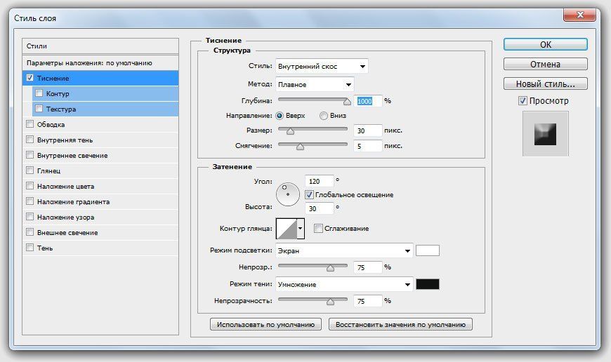The width and height of the screenshot is (611, 362).
Task: Click the black shadow color swatch
Action: click(x=427, y=284)
